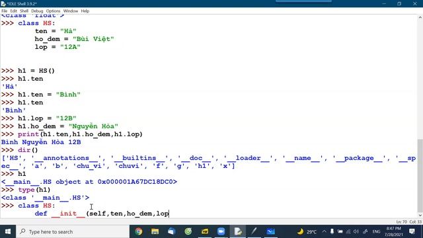Viewport: 423px width, 238px height.
Task: Open the Edit menu
Action: [13, 11]
